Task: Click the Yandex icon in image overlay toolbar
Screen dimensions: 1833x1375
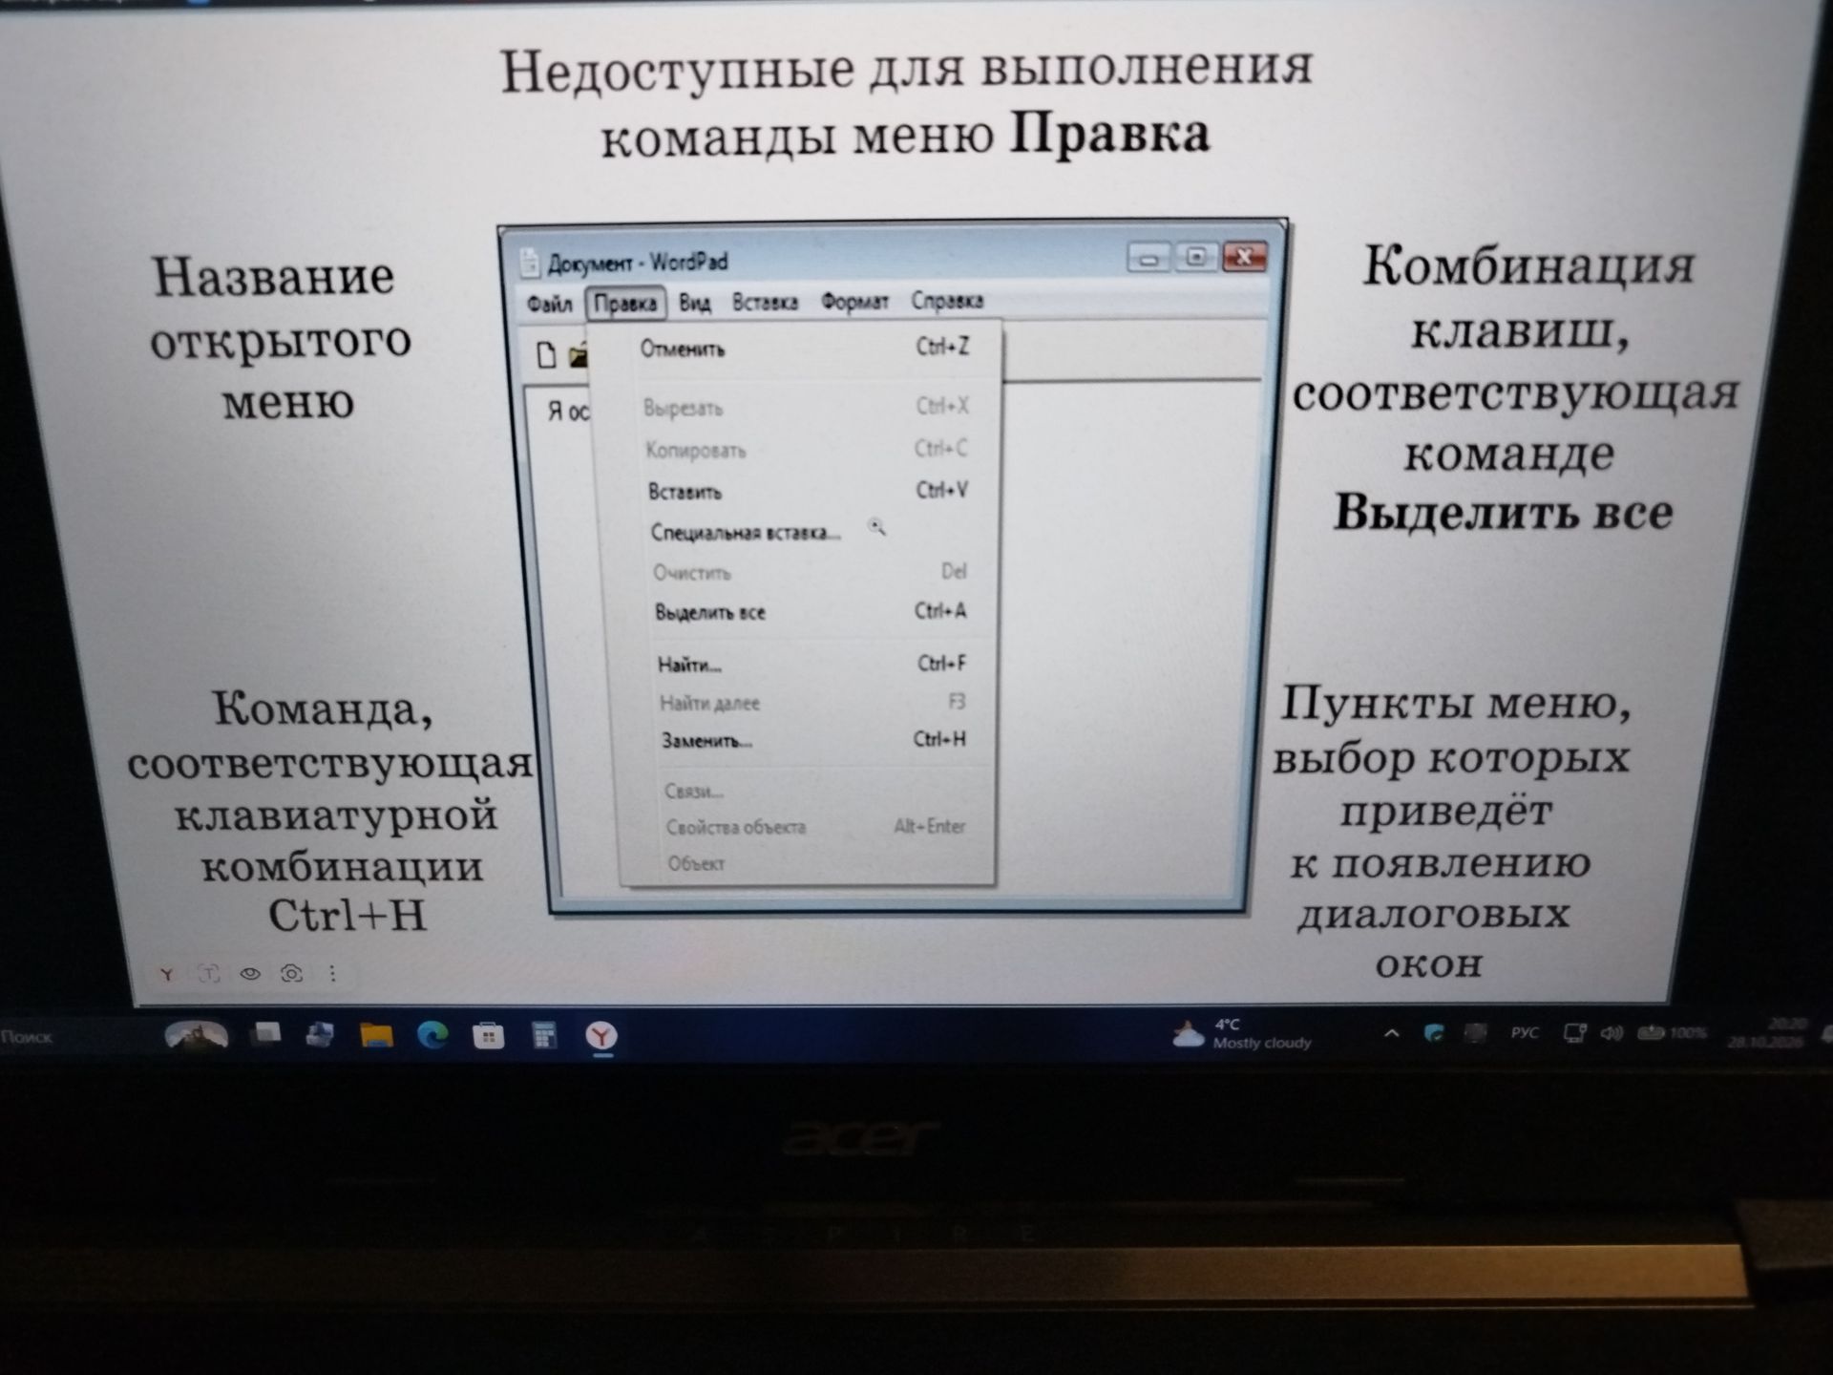Action: (x=167, y=974)
